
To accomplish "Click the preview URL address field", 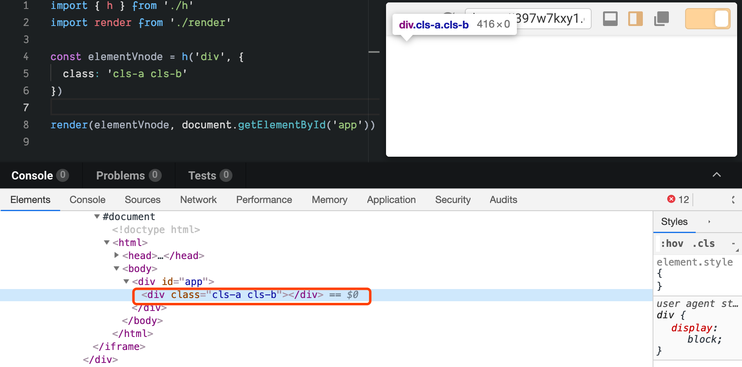I will [553, 19].
